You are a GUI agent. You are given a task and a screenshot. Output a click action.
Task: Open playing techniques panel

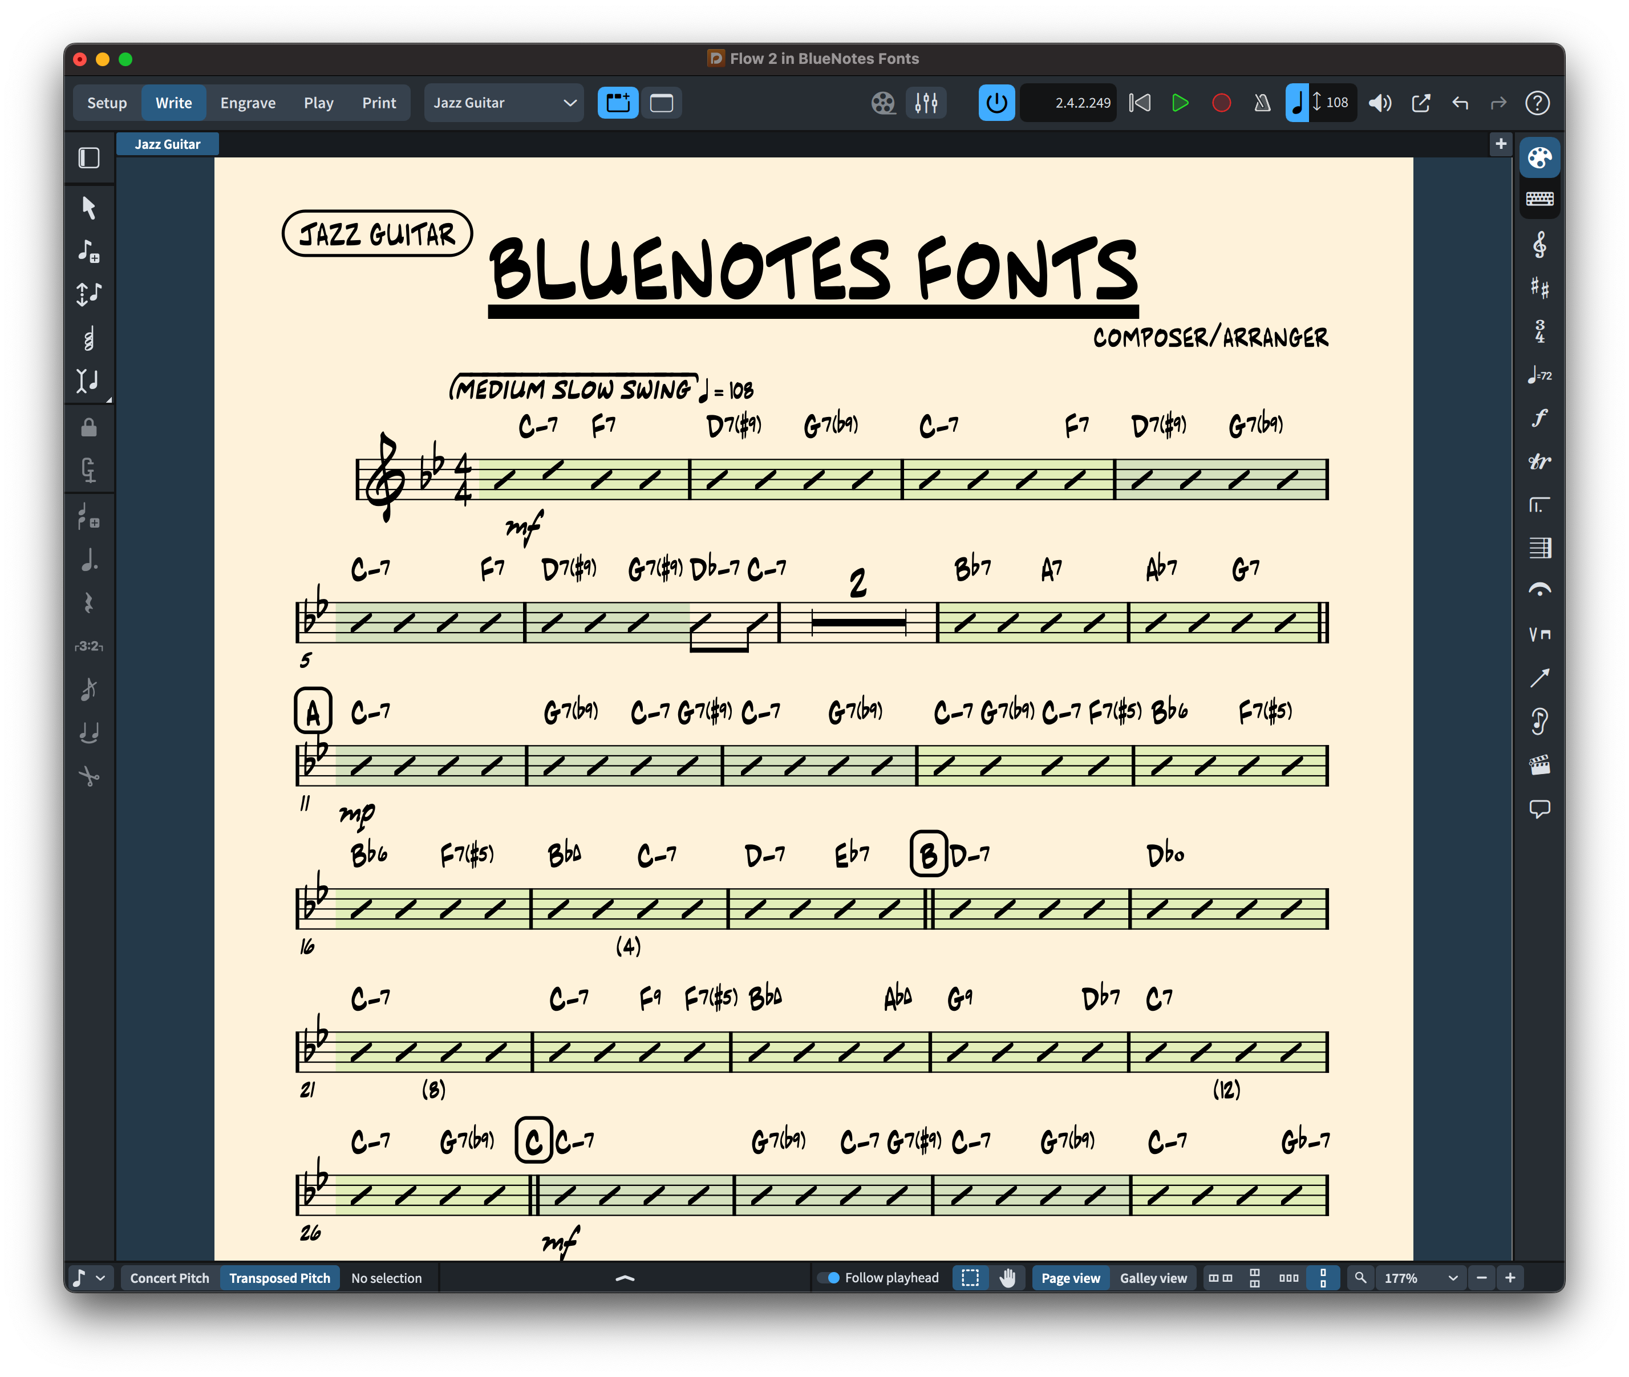click(1539, 634)
